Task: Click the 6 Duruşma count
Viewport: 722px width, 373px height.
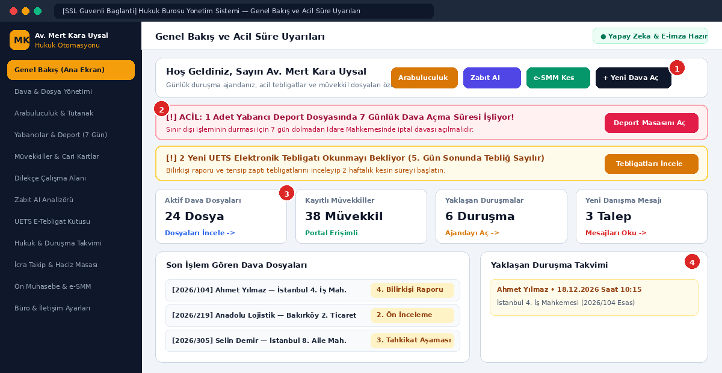Action: [480, 217]
